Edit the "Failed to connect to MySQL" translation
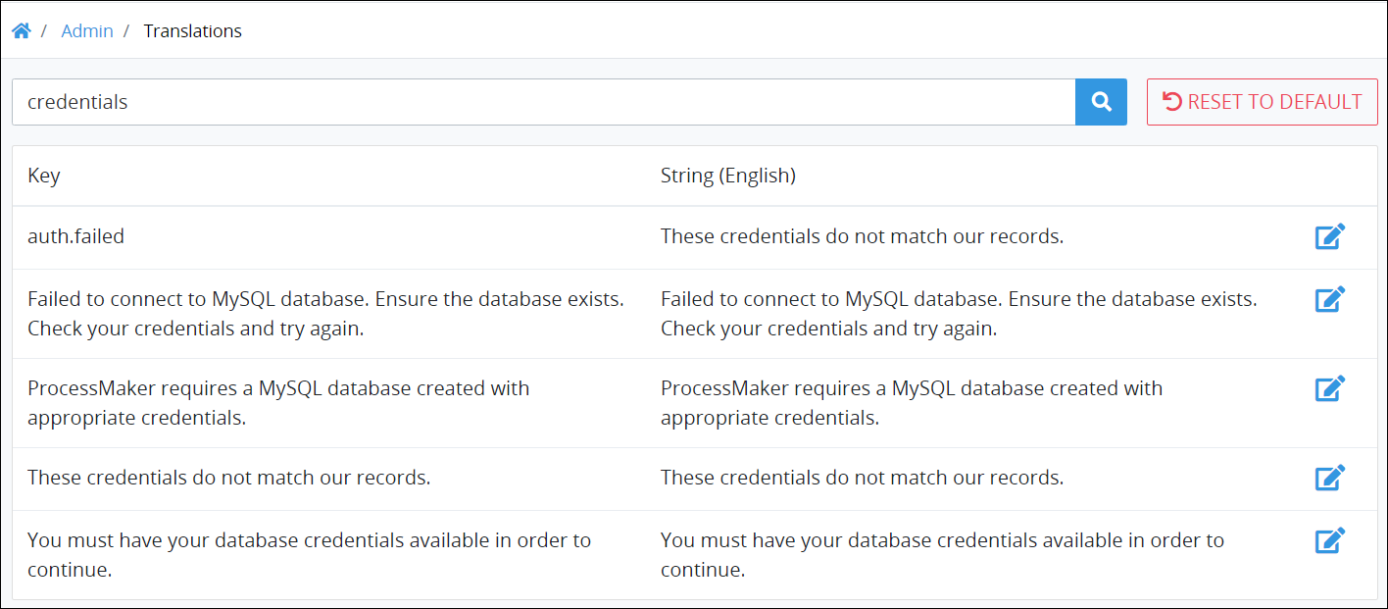1388x609 pixels. click(x=1330, y=299)
